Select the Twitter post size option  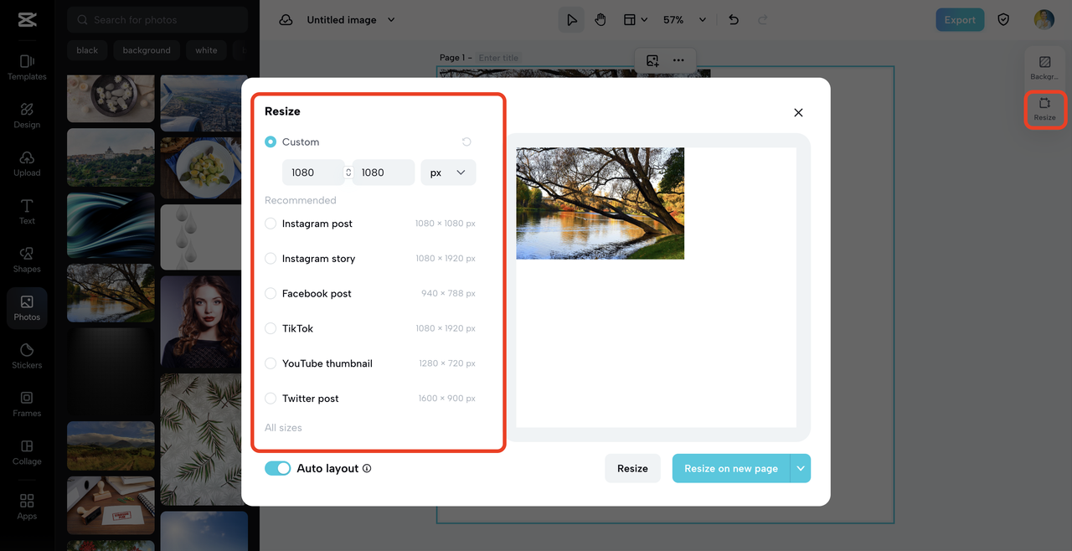370,399
